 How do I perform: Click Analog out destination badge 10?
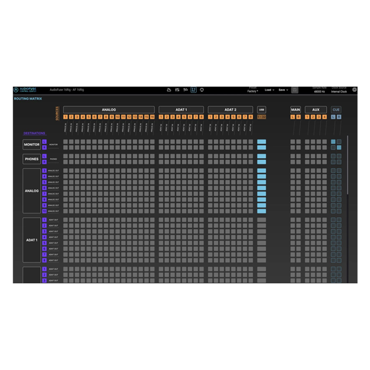pyautogui.click(x=44, y=211)
